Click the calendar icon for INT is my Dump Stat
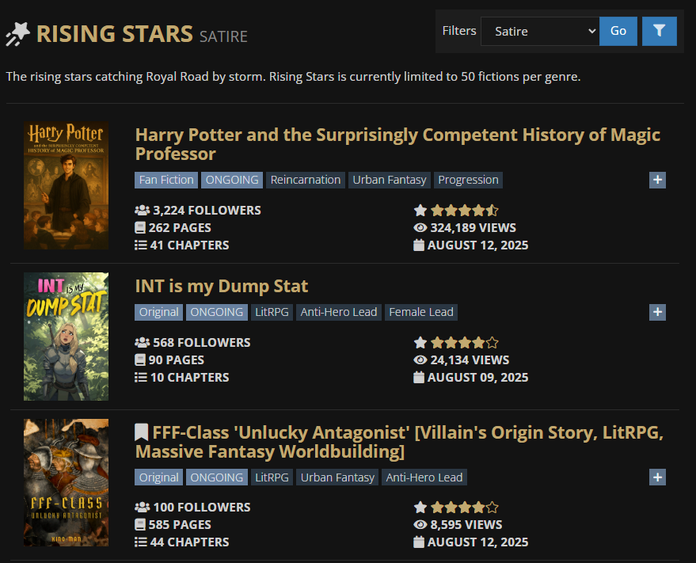The height and width of the screenshot is (563, 696). click(x=419, y=377)
